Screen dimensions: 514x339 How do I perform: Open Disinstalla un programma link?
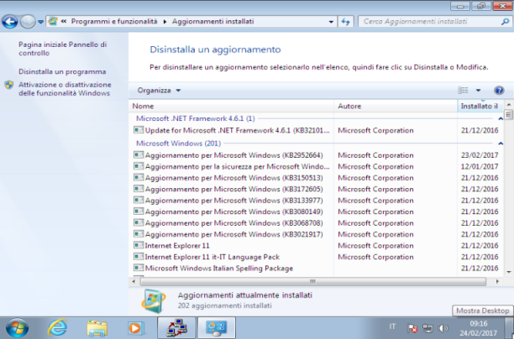(62, 71)
